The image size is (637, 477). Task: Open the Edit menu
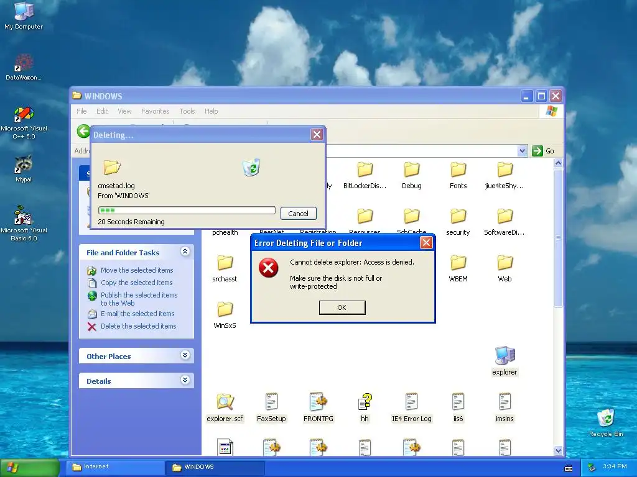tap(102, 111)
